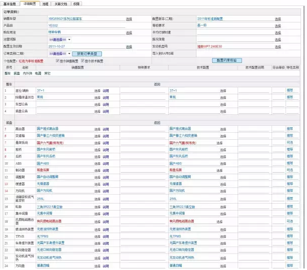Click the 路况信息 input field

(x=235, y=39)
